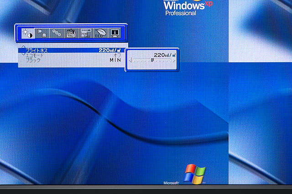Screen dimensions: 292x194
Task: Select the ECO leaf icon
Action: coord(99,33)
